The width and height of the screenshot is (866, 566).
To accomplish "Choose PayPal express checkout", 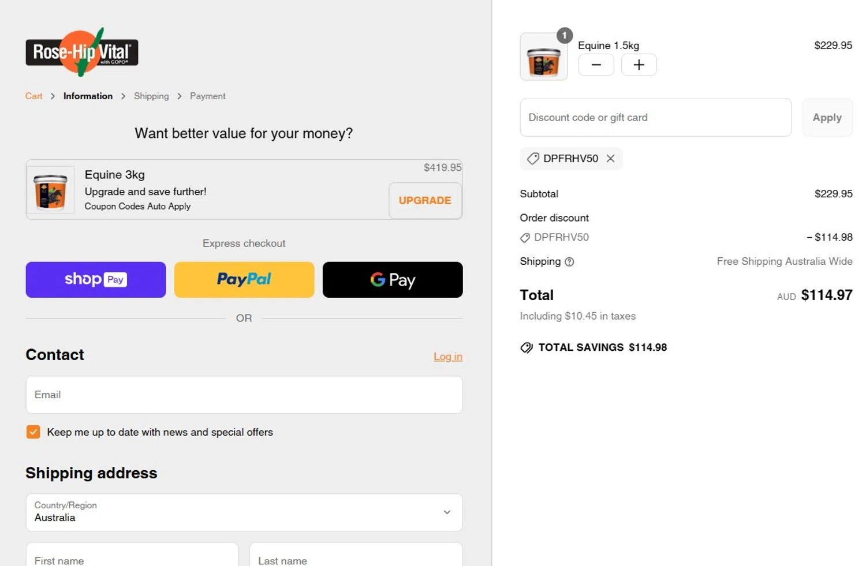I will point(244,280).
